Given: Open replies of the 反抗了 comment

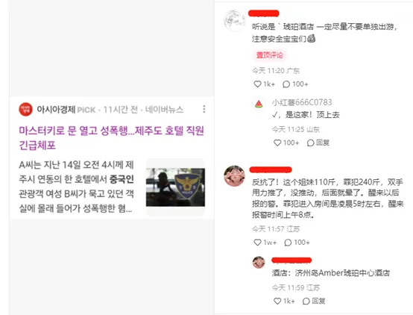Looking at the screenshot, I should point(297,243).
